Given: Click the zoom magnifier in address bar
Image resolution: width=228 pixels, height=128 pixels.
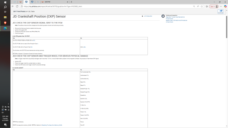Looking at the screenshot, I should 194,6.
